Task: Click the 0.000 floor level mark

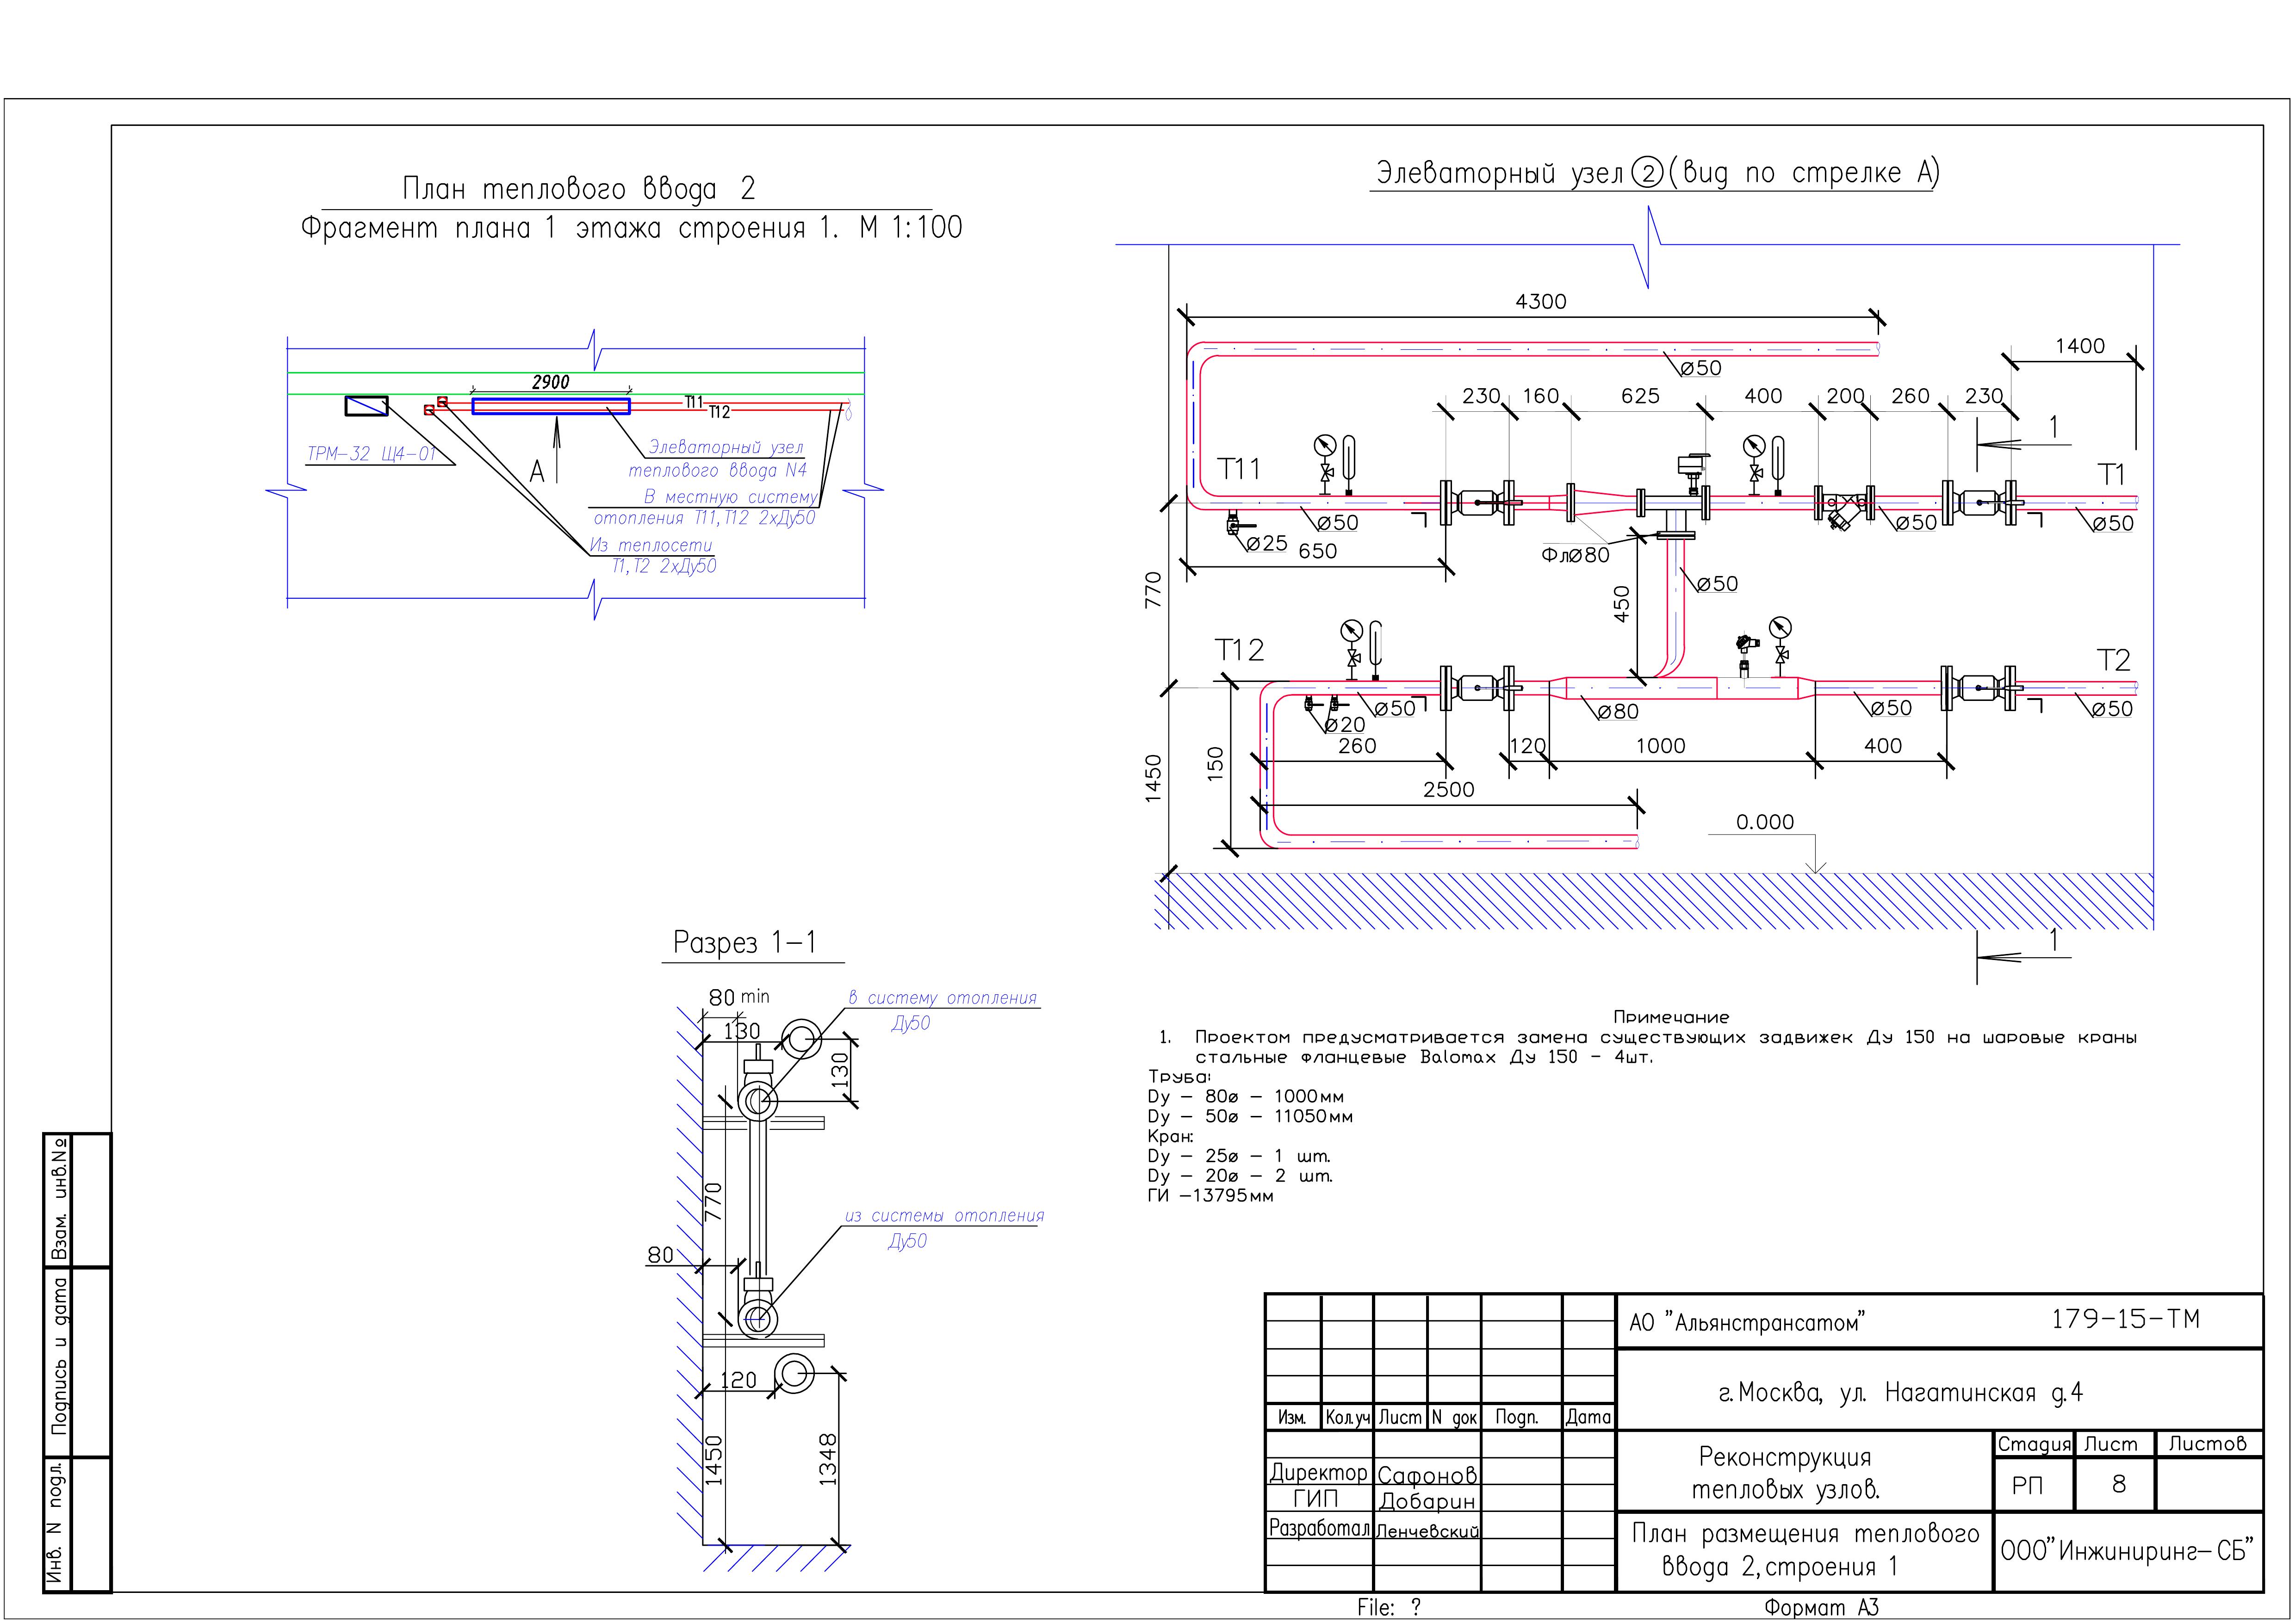Action: [1765, 822]
